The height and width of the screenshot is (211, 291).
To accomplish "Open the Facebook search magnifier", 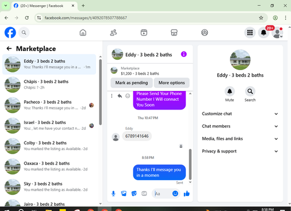I will point(24,32).
